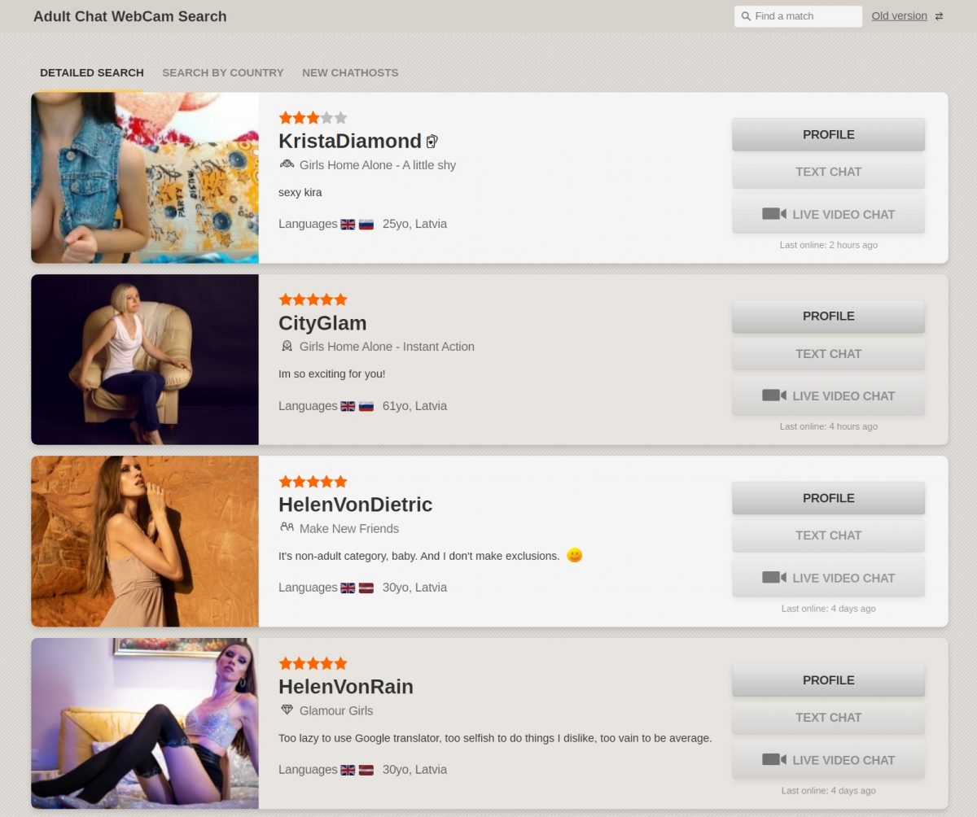977x817 pixels.
Task: Click the 'Im so exciting for you!' text
Action: 331,374
